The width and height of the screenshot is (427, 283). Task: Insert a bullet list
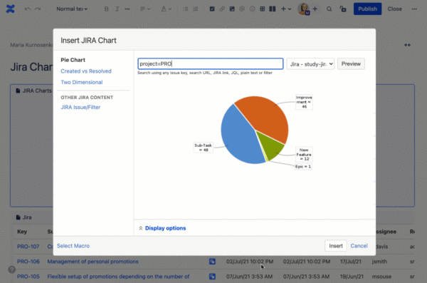coord(186,9)
